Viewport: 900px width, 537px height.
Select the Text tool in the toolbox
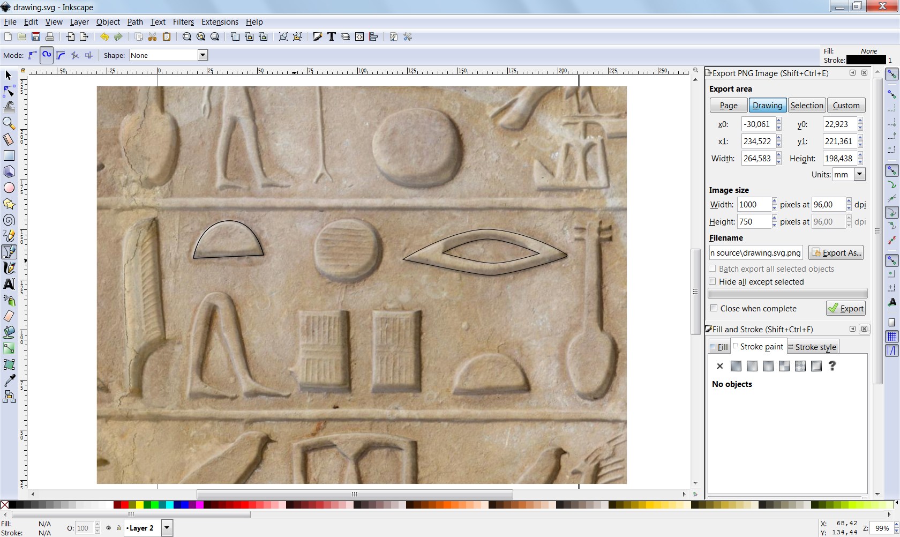9,284
